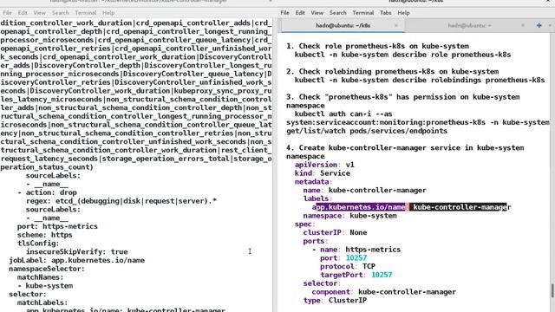The image size is (555, 312).
Task: Open Help menu in right terminal
Action: [x=403, y=13]
